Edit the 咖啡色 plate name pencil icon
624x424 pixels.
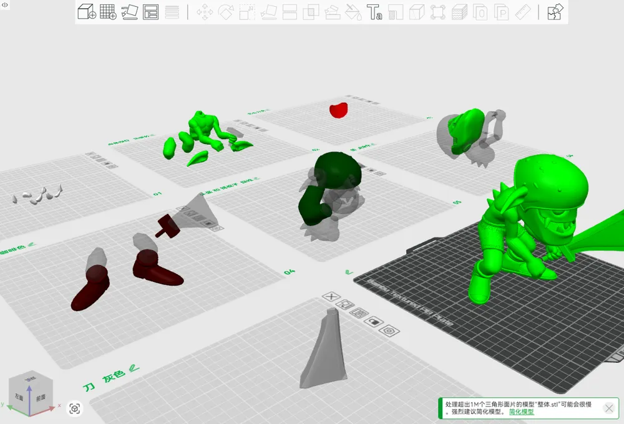click(x=31, y=244)
